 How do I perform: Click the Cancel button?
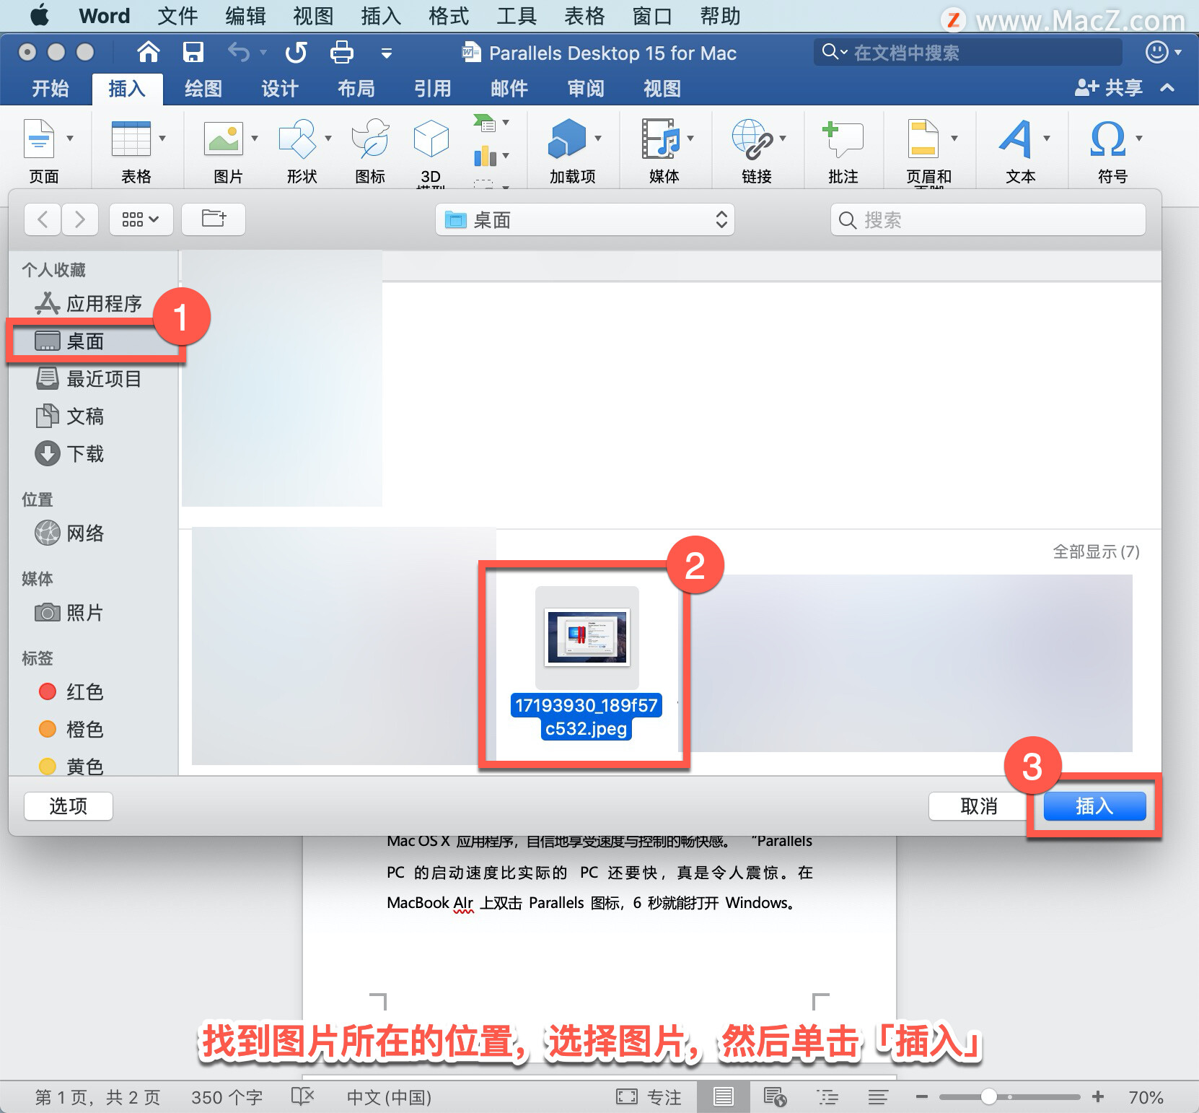pyautogui.click(x=979, y=806)
